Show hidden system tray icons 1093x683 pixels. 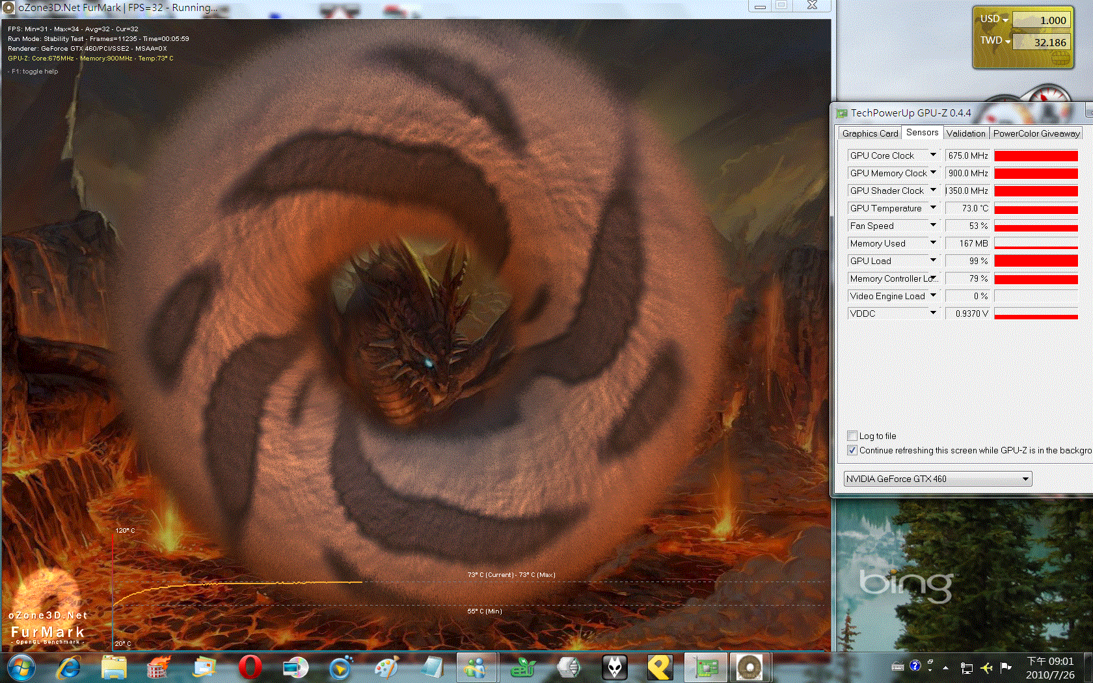pyautogui.click(x=945, y=667)
